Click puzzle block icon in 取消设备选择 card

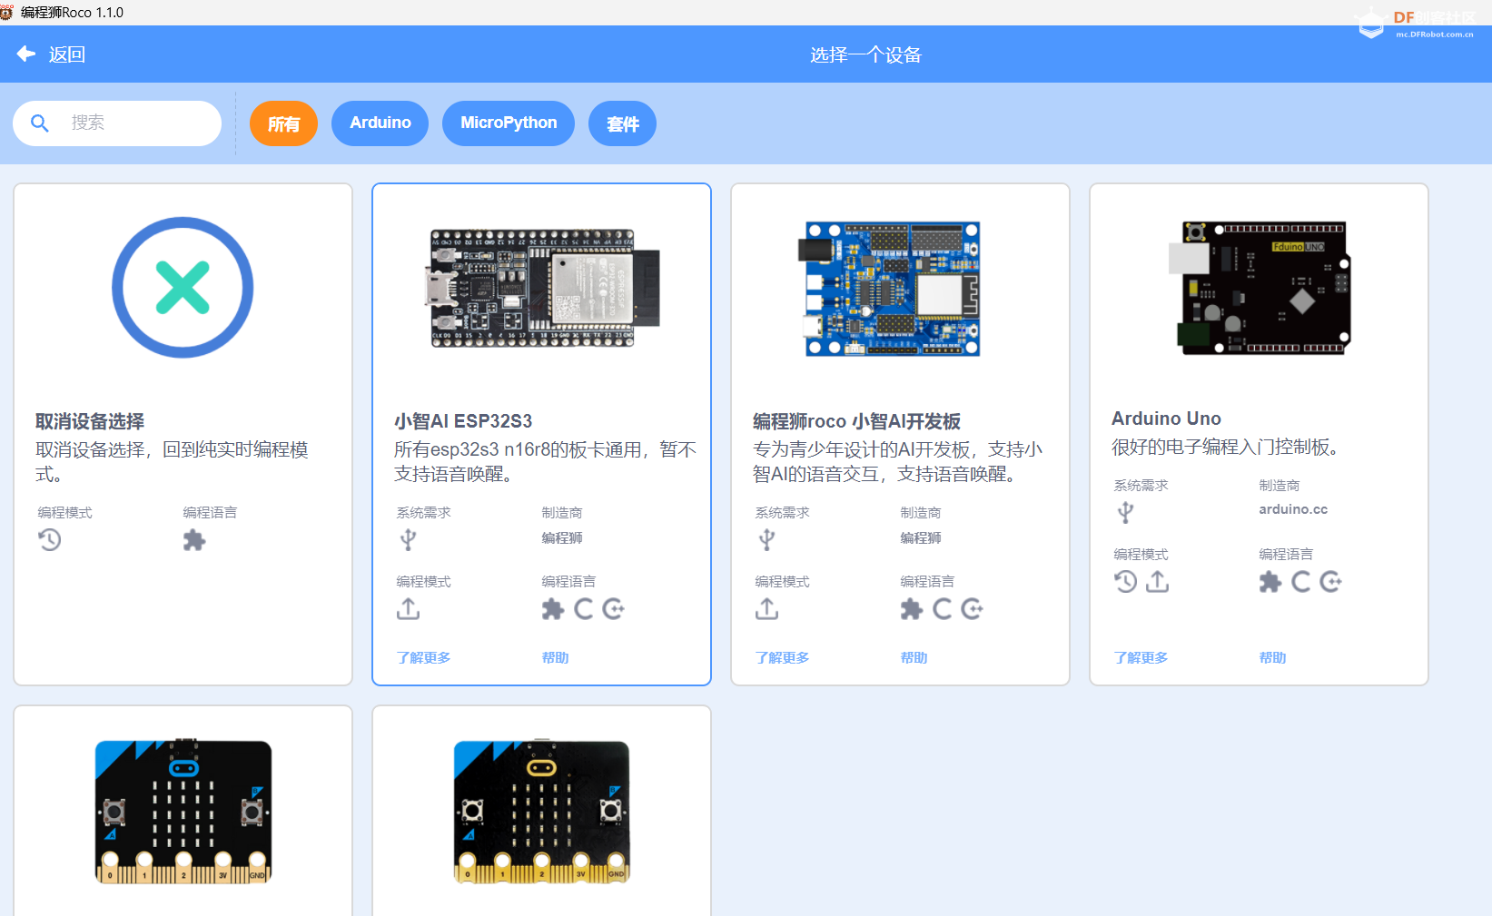pyautogui.click(x=194, y=540)
